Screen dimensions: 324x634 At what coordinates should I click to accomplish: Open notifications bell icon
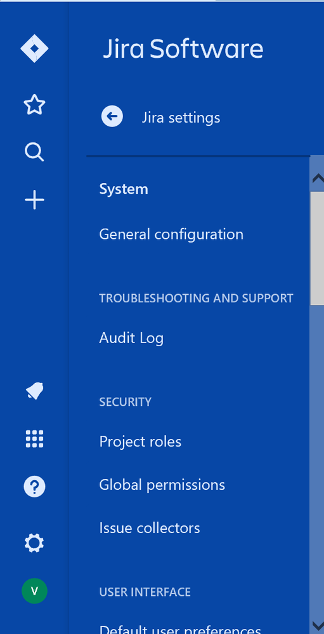coord(34,391)
